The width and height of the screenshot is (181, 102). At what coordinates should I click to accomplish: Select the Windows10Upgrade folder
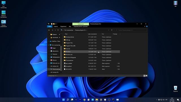point(71,58)
